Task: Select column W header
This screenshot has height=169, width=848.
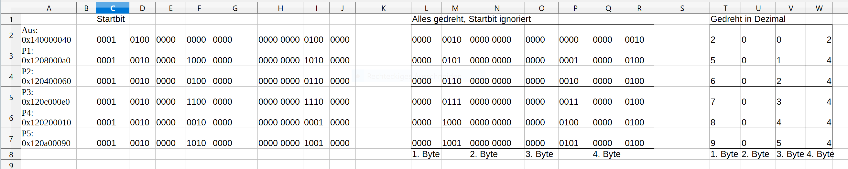Action: point(819,8)
